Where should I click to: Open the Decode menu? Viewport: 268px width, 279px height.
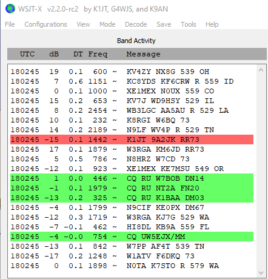136,24
